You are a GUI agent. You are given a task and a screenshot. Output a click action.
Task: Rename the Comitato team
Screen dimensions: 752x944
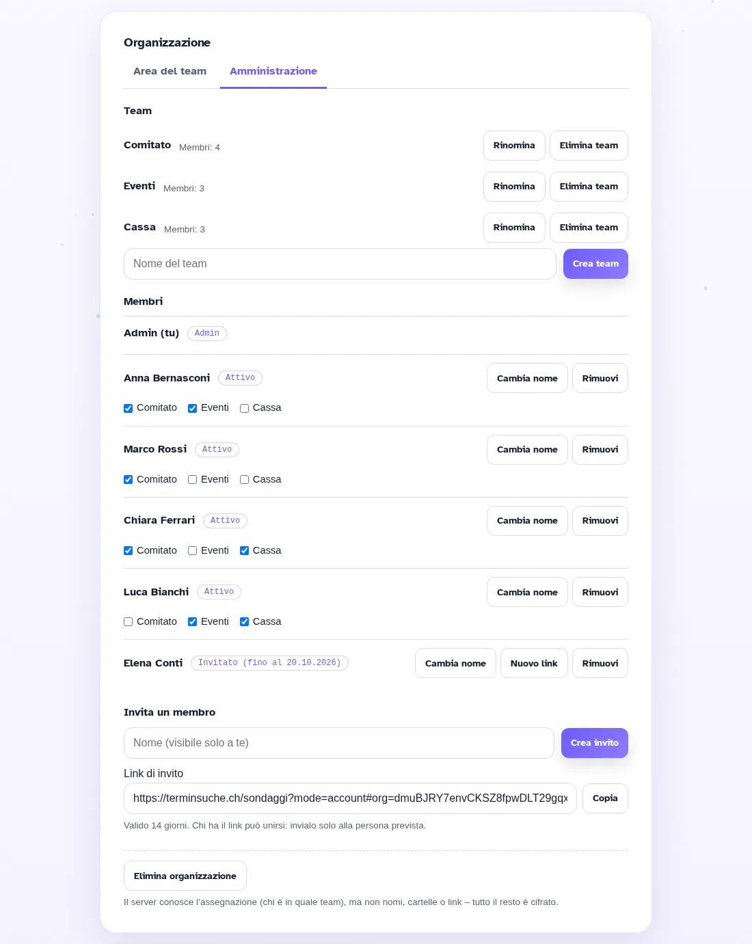(x=514, y=146)
